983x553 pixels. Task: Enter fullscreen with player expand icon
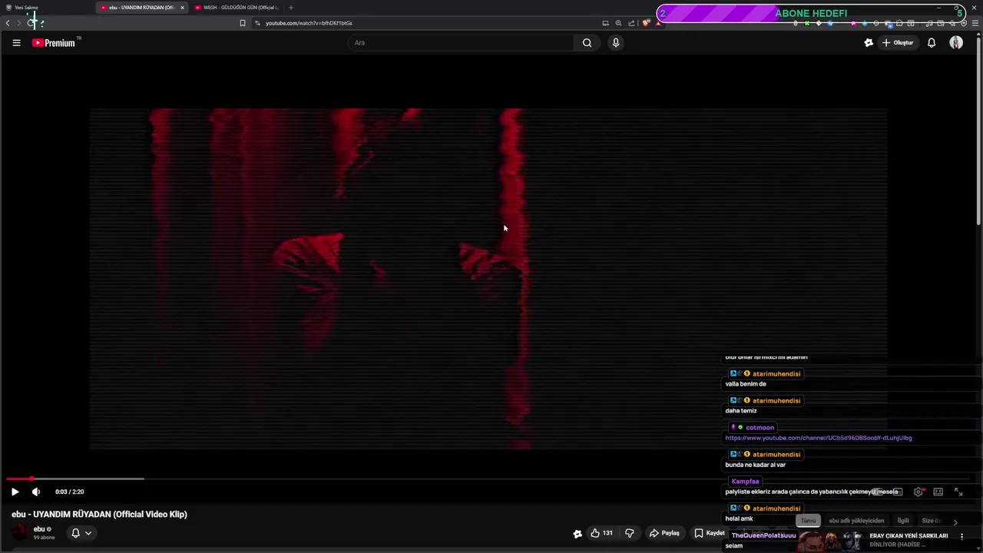point(958,492)
